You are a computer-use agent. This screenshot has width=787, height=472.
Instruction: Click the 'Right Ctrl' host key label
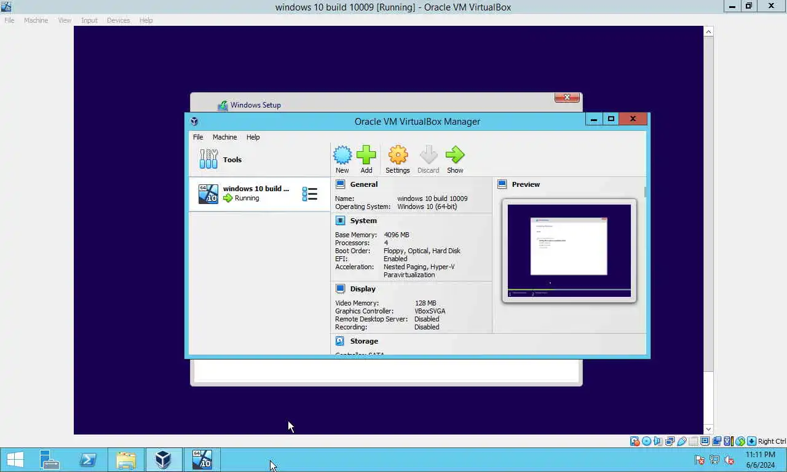pyautogui.click(x=772, y=441)
